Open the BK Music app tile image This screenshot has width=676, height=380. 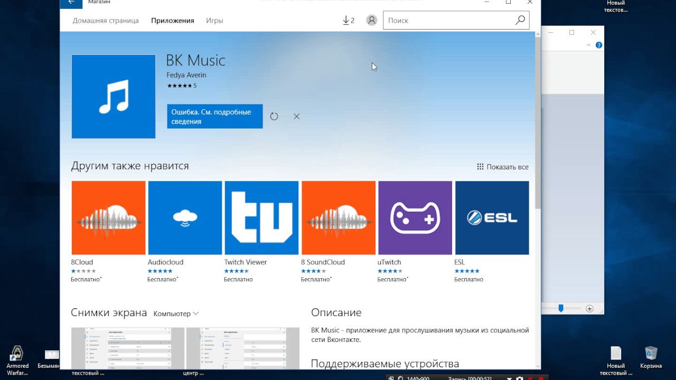click(x=114, y=97)
